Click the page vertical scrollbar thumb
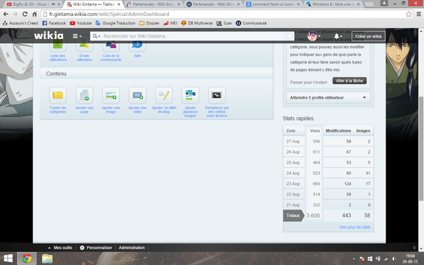Screen dimensions: 424x265 pos(421,148)
